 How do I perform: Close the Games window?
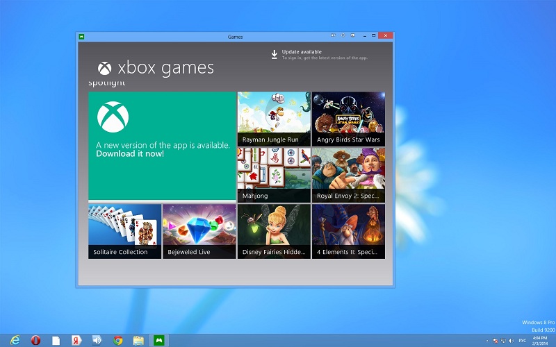pyautogui.click(x=386, y=35)
